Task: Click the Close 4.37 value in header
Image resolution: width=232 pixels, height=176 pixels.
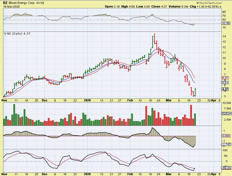Action: [159, 6]
